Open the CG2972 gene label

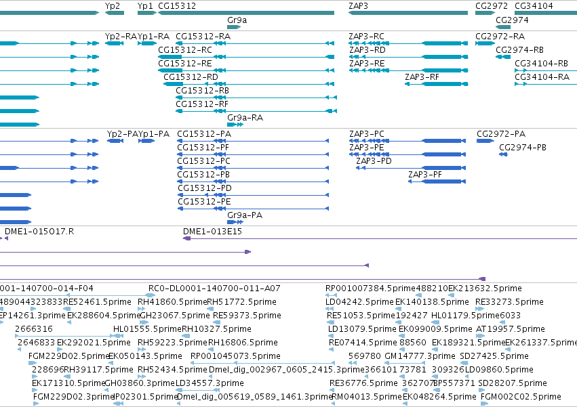[x=492, y=6]
